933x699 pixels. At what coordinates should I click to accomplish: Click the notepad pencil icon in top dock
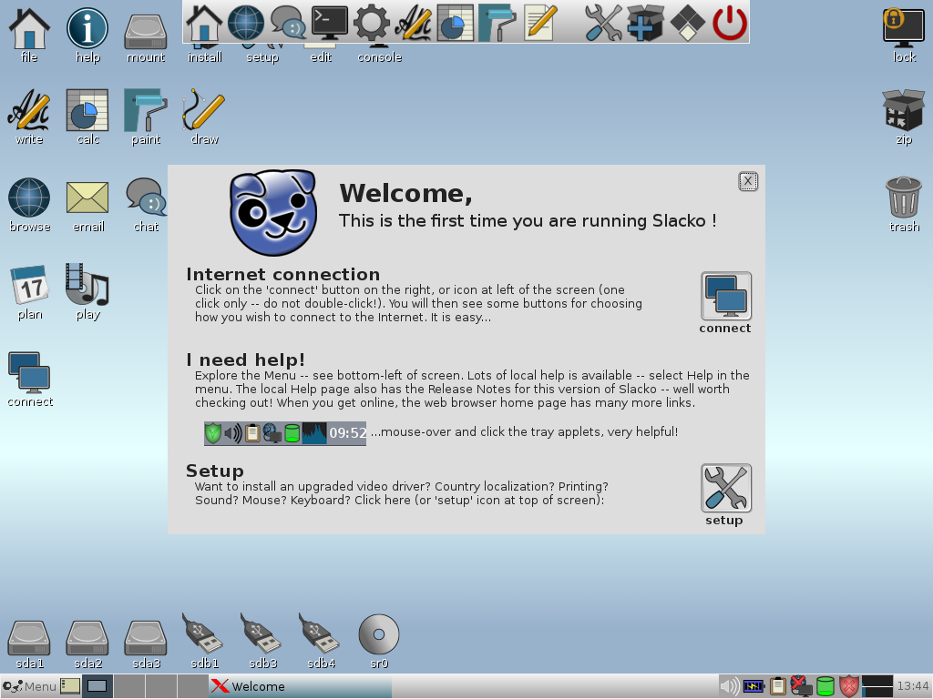[539, 23]
